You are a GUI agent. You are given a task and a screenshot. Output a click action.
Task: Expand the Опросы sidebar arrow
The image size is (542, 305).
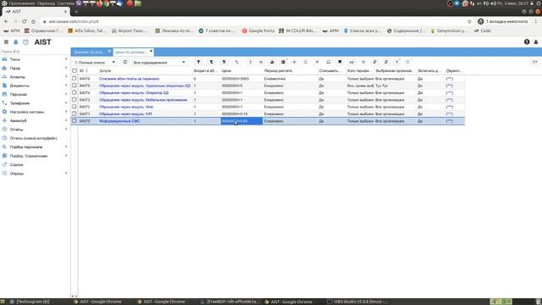(x=66, y=173)
